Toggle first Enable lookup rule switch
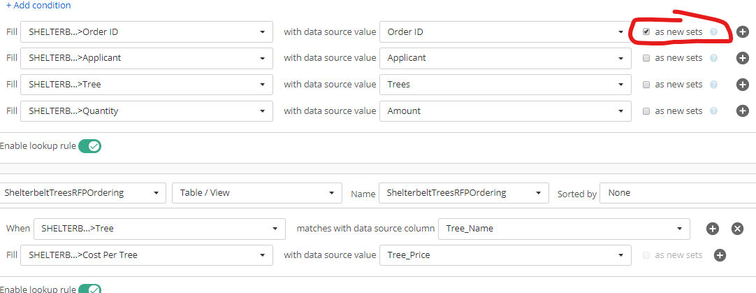756x293 pixels. point(89,145)
